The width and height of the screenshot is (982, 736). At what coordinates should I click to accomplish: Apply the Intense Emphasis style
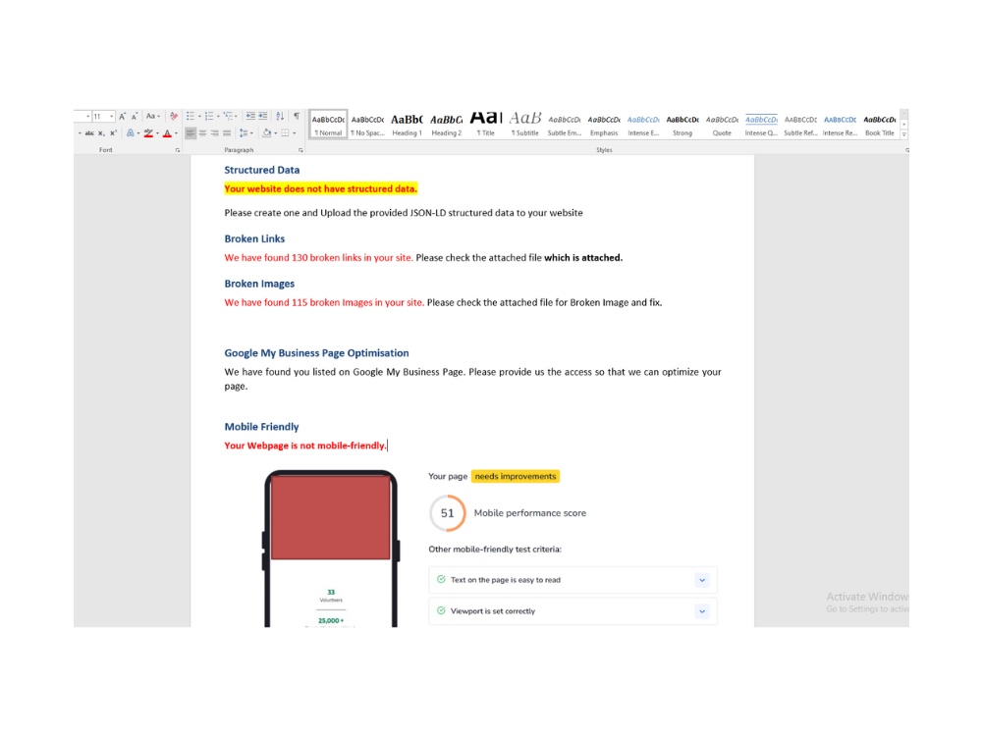tap(643, 124)
